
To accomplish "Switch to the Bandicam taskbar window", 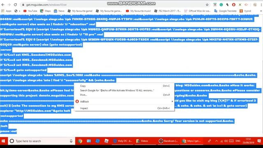I will [x=168, y=141].
